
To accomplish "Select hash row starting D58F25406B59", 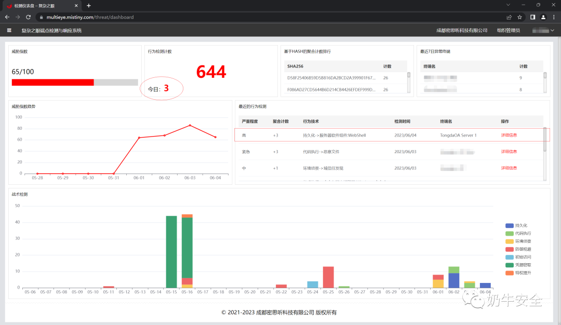I will (x=345, y=77).
